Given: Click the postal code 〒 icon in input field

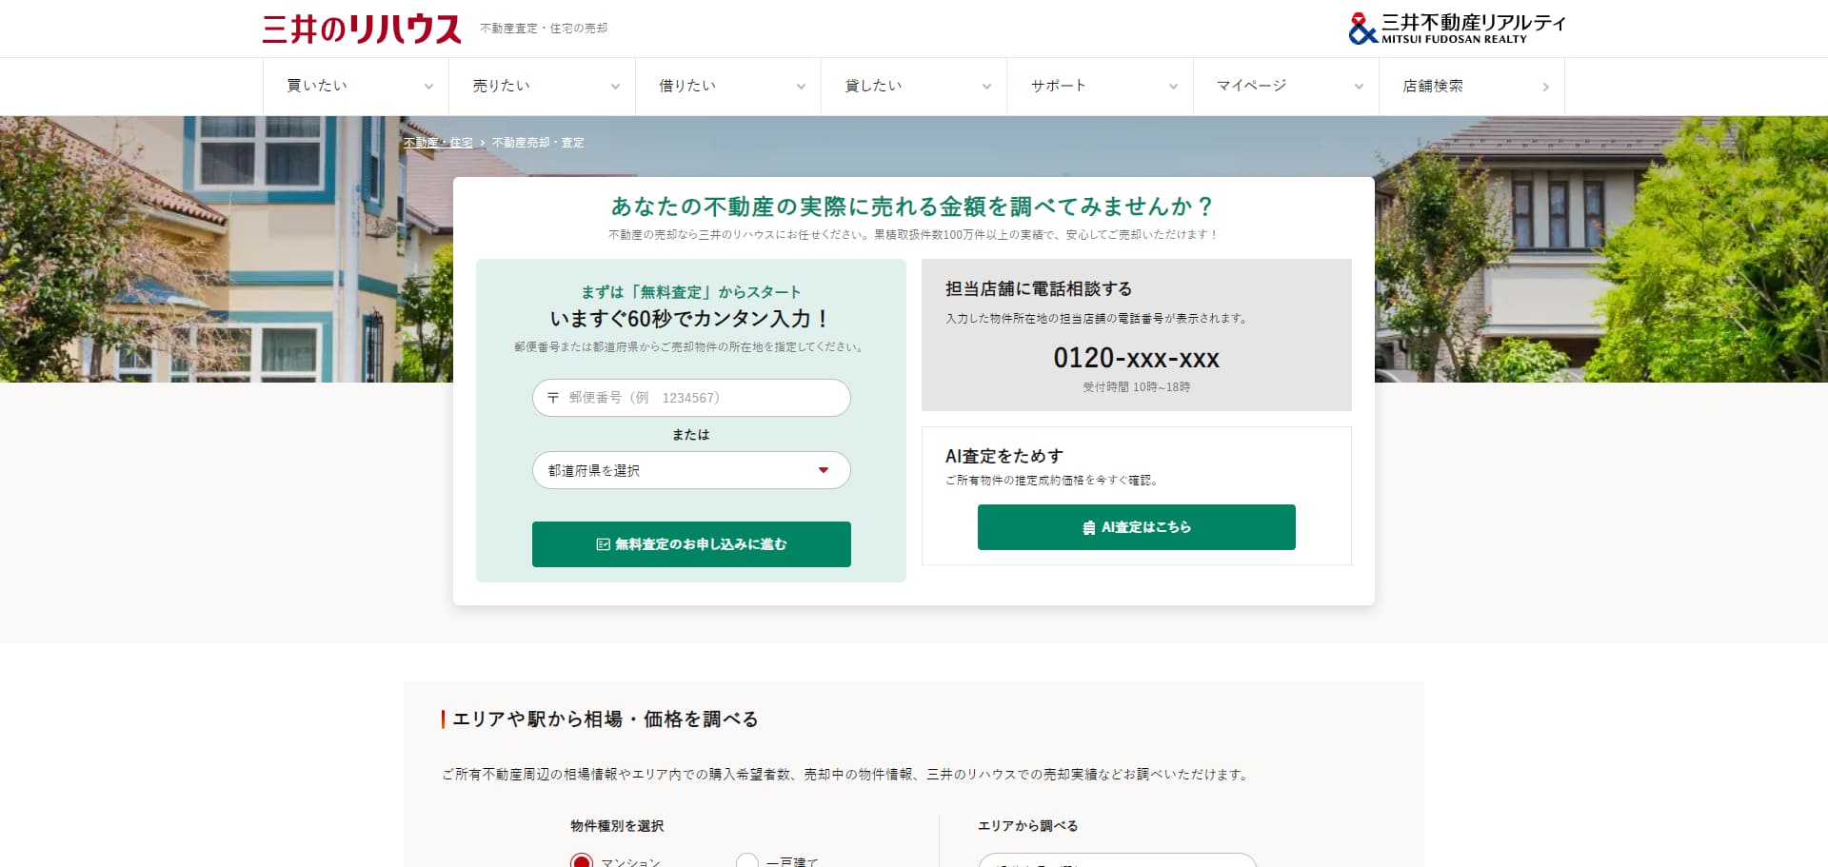Looking at the screenshot, I should coord(552,398).
